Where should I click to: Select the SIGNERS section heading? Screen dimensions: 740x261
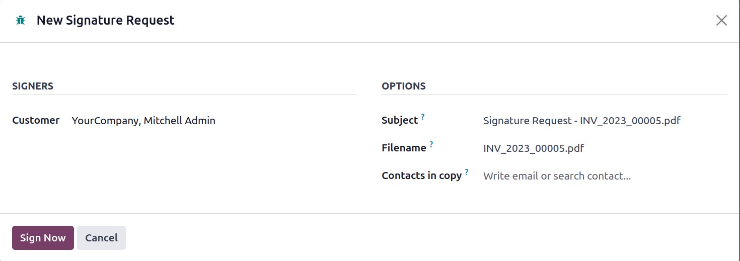tap(33, 86)
